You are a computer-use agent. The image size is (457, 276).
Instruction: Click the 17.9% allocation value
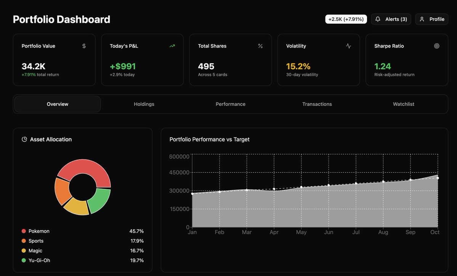[137, 241]
